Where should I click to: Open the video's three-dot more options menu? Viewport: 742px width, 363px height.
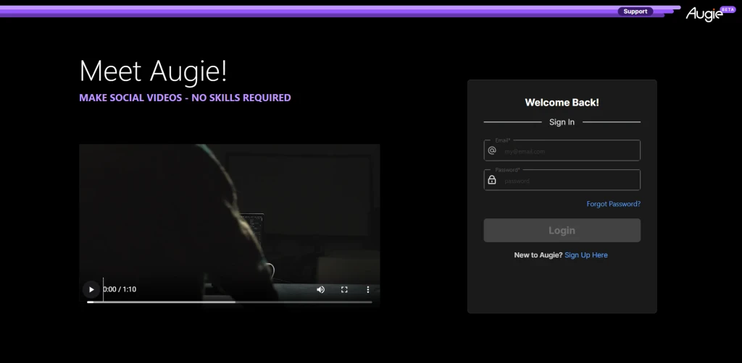point(367,289)
